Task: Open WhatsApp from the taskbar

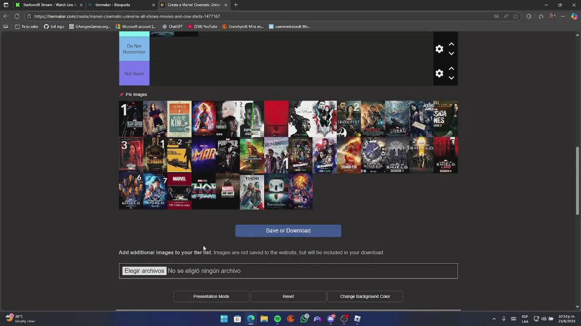Action: tap(304, 319)
